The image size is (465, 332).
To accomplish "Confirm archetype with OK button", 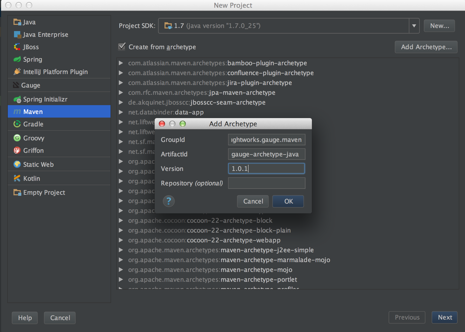I will (x=288, y=201).
